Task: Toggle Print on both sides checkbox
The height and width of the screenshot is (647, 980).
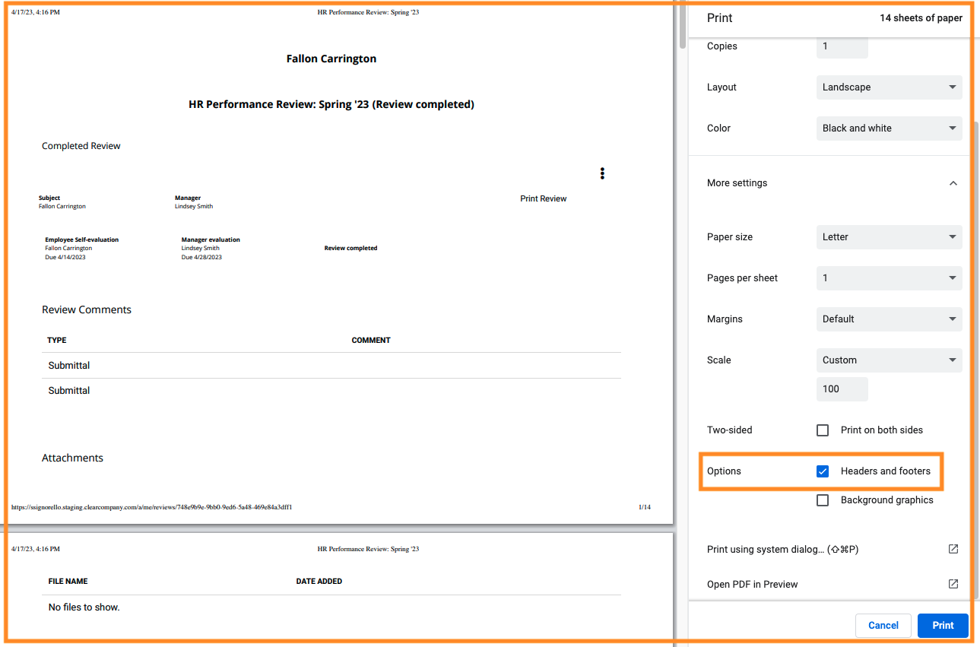Action: 823,430
